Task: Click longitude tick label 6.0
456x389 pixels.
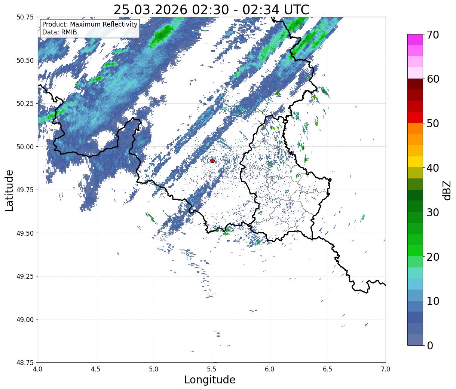Action: point(270,369)
